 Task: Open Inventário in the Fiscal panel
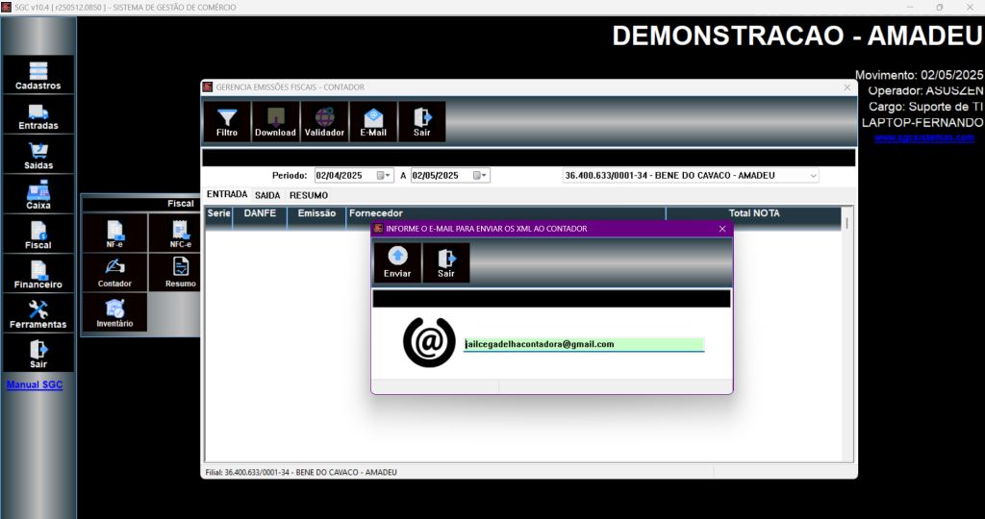[x=115, y=312]
